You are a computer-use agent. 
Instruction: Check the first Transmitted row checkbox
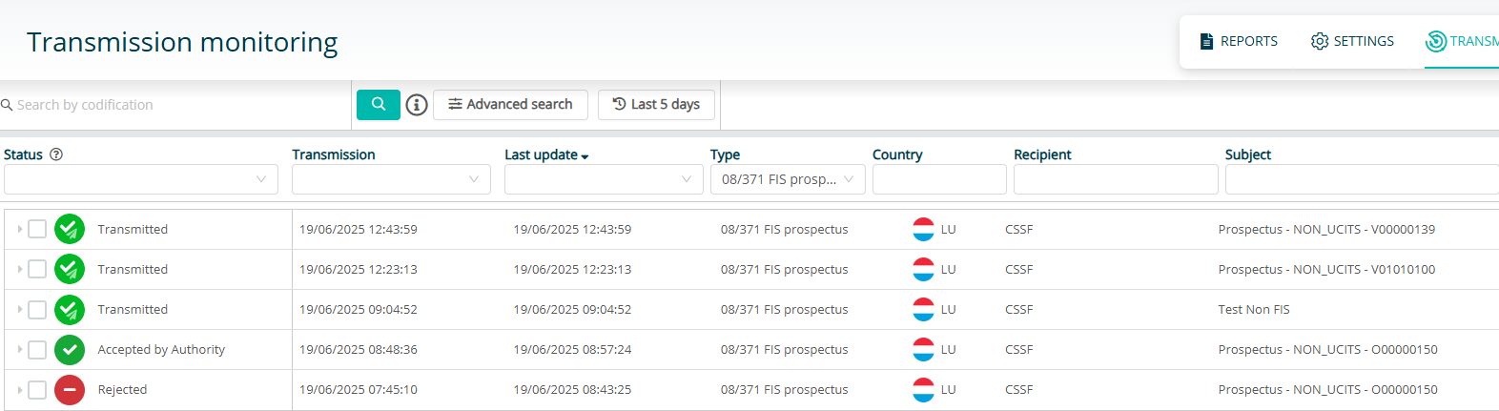37,230
